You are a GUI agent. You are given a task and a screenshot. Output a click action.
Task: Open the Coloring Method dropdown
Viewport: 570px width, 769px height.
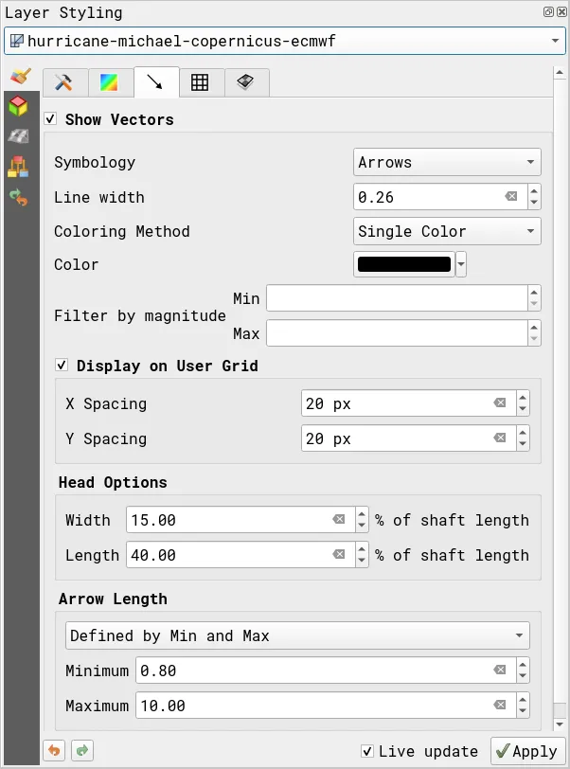click(x=447, y=231)
